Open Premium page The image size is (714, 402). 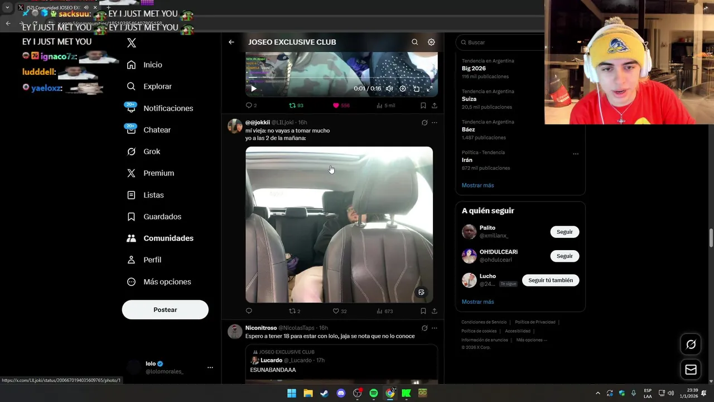[150, 173]
